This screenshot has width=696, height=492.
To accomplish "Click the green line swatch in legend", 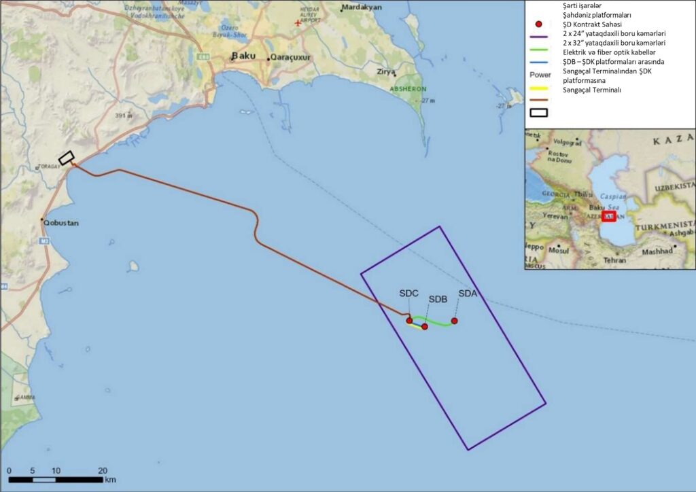I will (538, 52).
